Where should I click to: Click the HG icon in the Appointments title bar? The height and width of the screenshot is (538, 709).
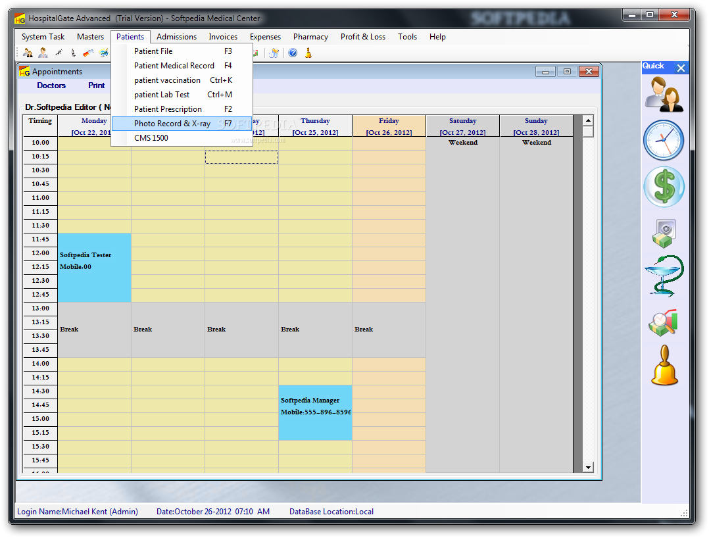(x=24, y=72)
